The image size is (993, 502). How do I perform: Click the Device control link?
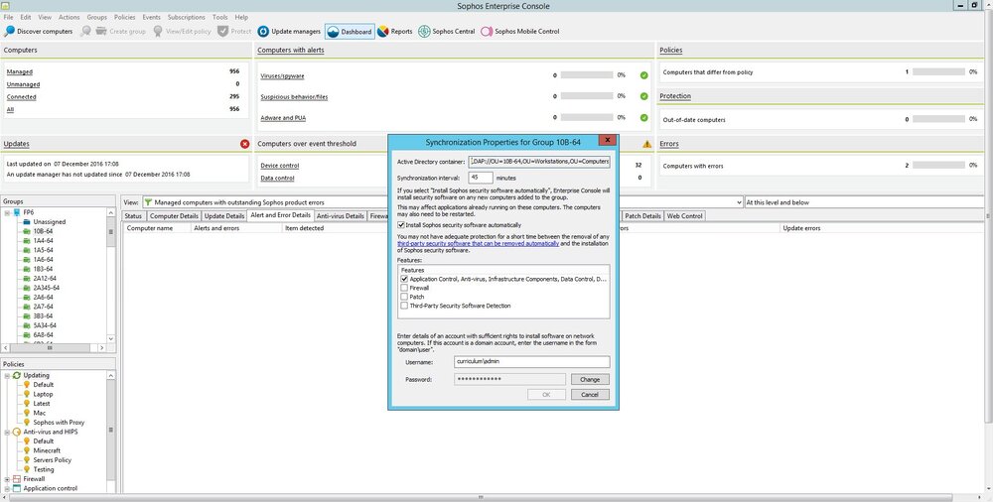coord(280,166)
